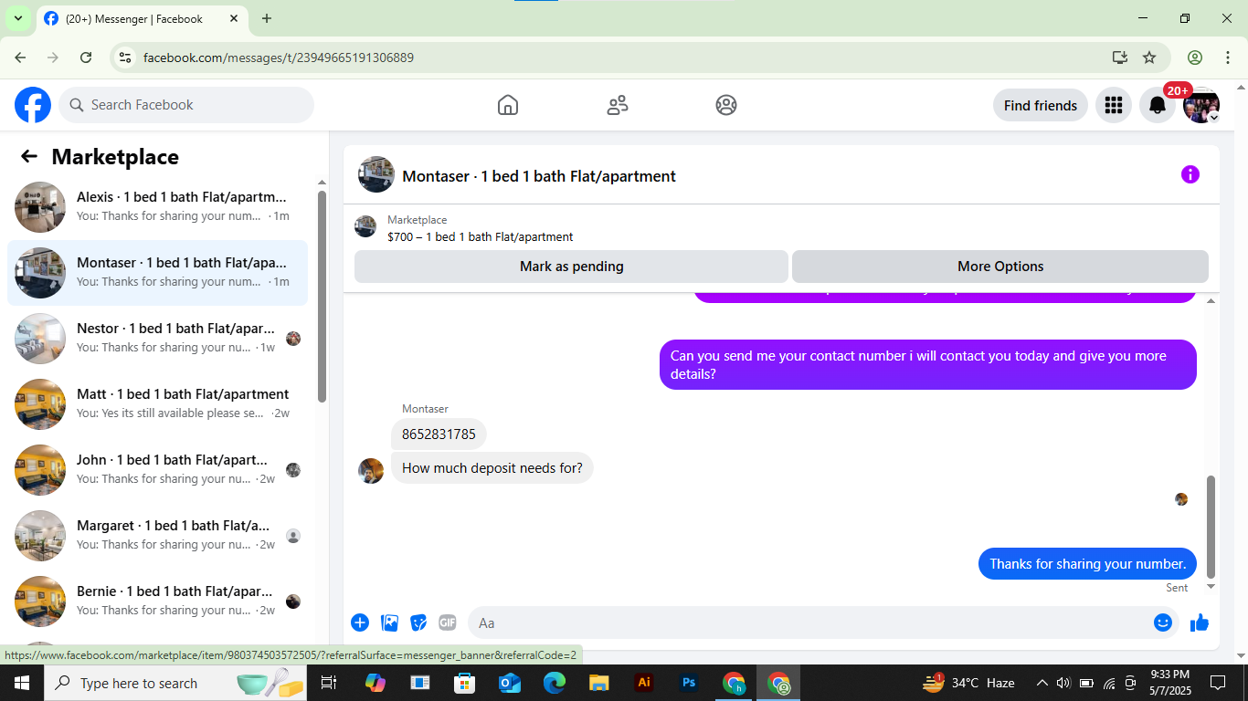This screenshot has height=701, width=1248.
Task: Focus the Search Facebook field
Action: [x=186, y=105]
